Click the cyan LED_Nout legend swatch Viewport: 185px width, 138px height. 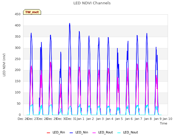click(x=119, y=133)
